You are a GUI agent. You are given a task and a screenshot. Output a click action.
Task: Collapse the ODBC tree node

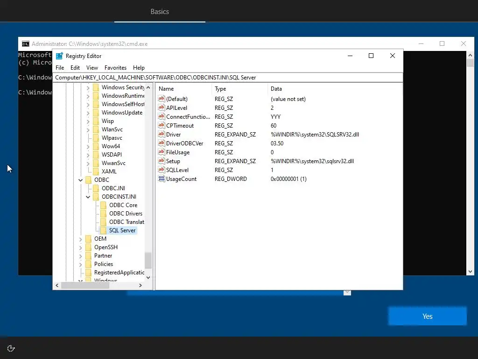point(80,180)
